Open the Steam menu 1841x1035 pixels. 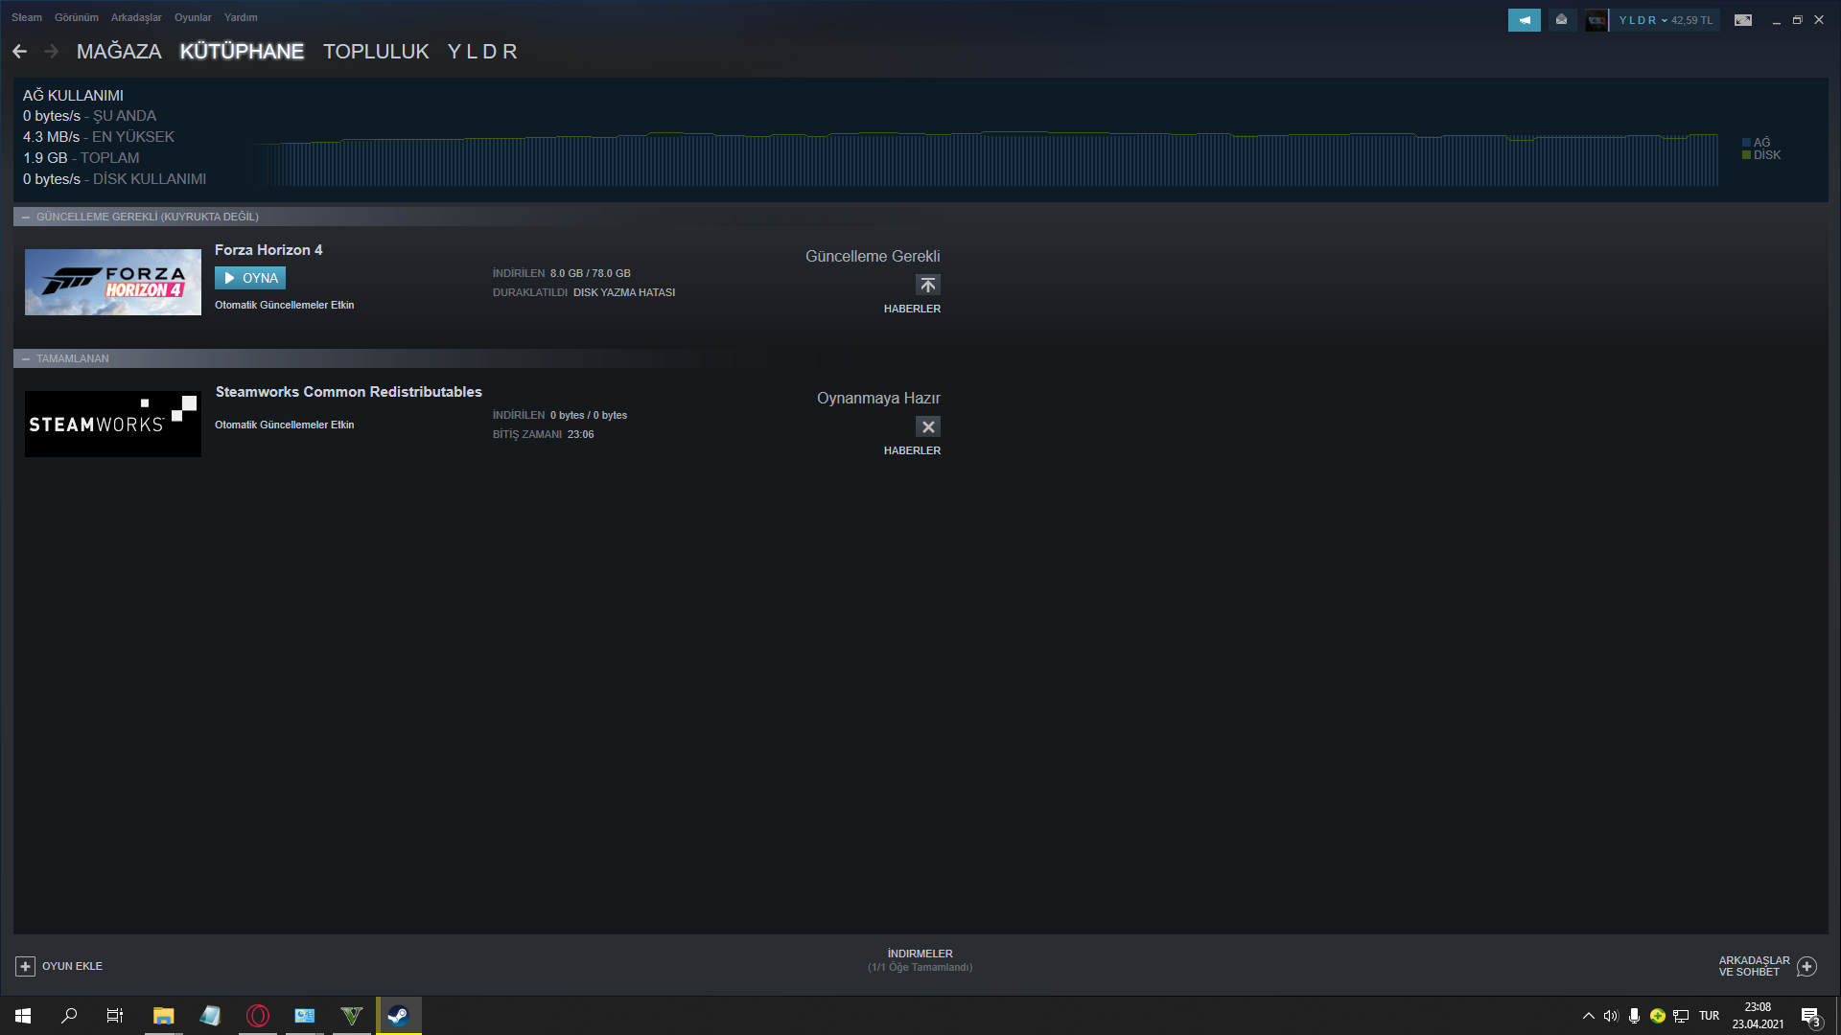click(x=27, y=17)
